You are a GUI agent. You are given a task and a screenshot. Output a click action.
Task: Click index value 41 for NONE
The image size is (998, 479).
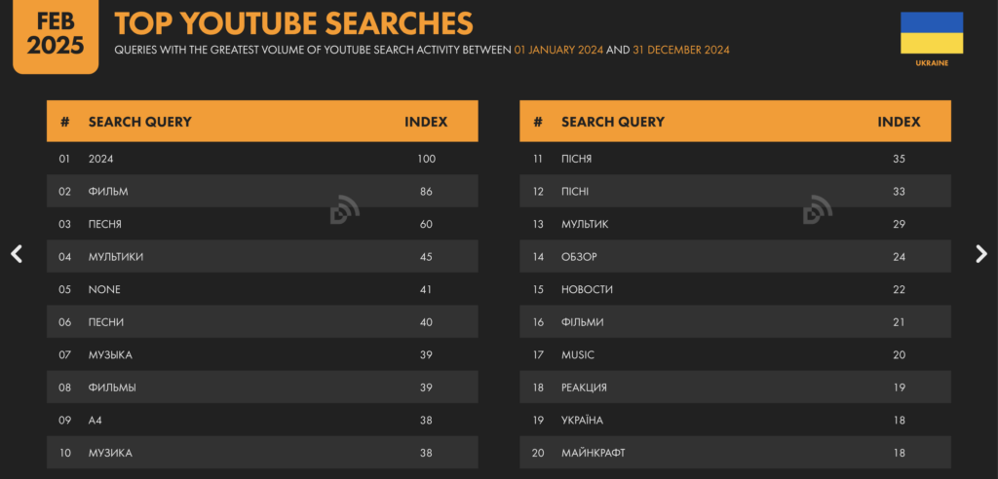coord(426,289)
